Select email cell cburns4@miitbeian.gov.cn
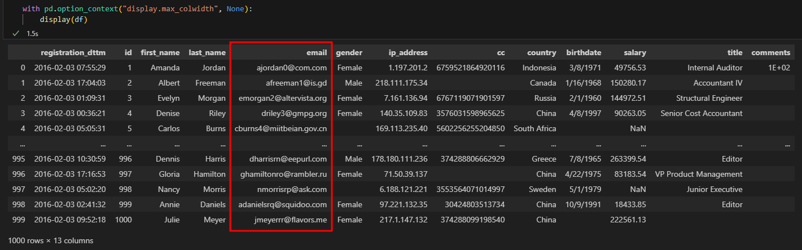The image size is (802, 250). (x=281, y=128)
